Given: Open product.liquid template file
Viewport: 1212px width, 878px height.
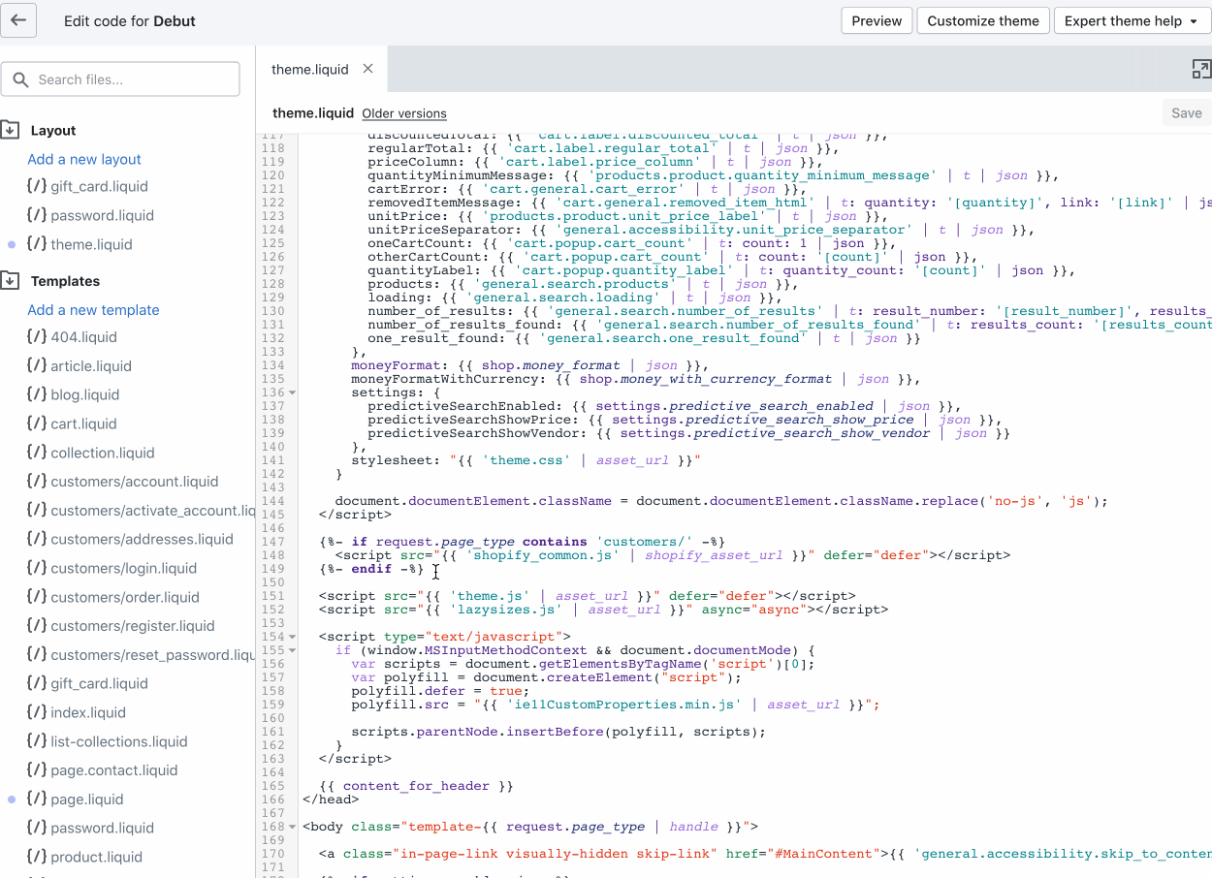Looking at the screenshot, I should tap(96, 857).
